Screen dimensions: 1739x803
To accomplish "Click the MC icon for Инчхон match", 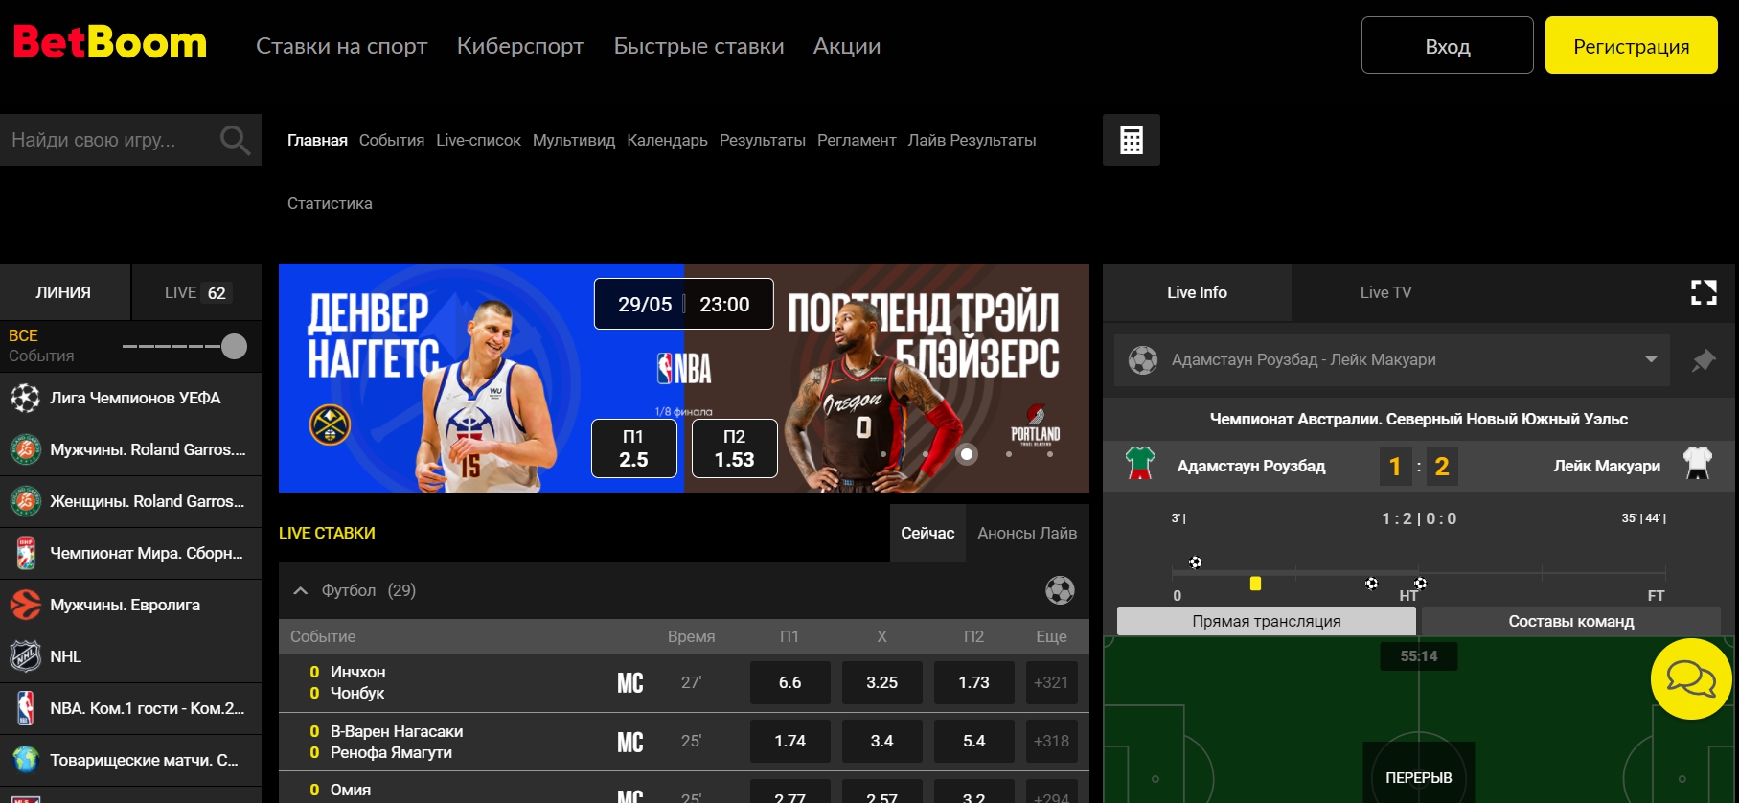I will click(x=630, y=683).
